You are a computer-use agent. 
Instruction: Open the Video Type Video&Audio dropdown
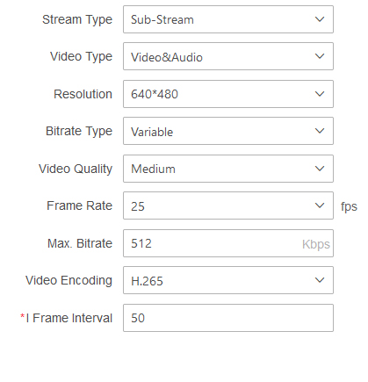tap(228, 56)
